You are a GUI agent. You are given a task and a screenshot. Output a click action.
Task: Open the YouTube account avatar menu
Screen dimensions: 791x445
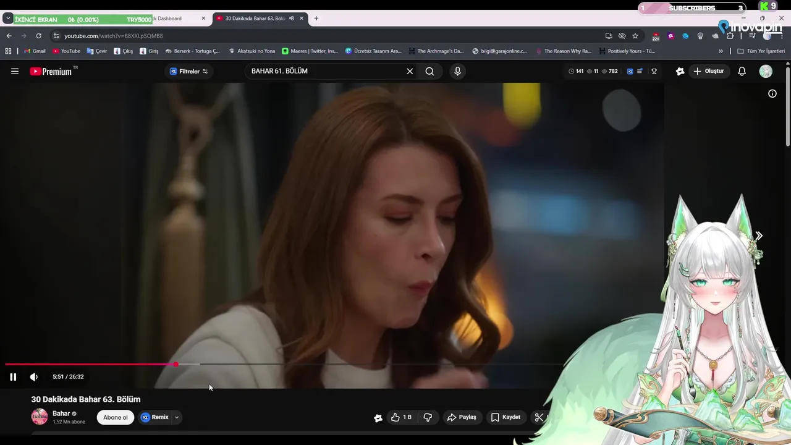coord(766,71)
